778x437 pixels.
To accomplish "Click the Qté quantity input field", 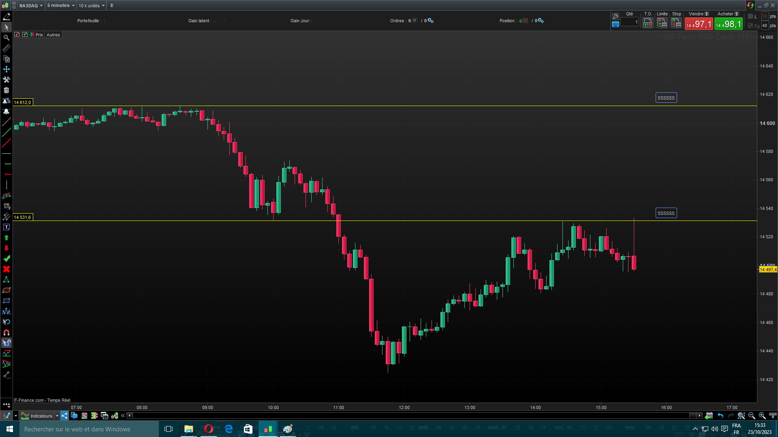I will (x=629, y=22).
